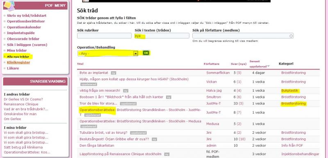Open Operationsberättelse thread by JustMe-T
328x158 pixels.
pyautogui.click(x=140, y=112)
